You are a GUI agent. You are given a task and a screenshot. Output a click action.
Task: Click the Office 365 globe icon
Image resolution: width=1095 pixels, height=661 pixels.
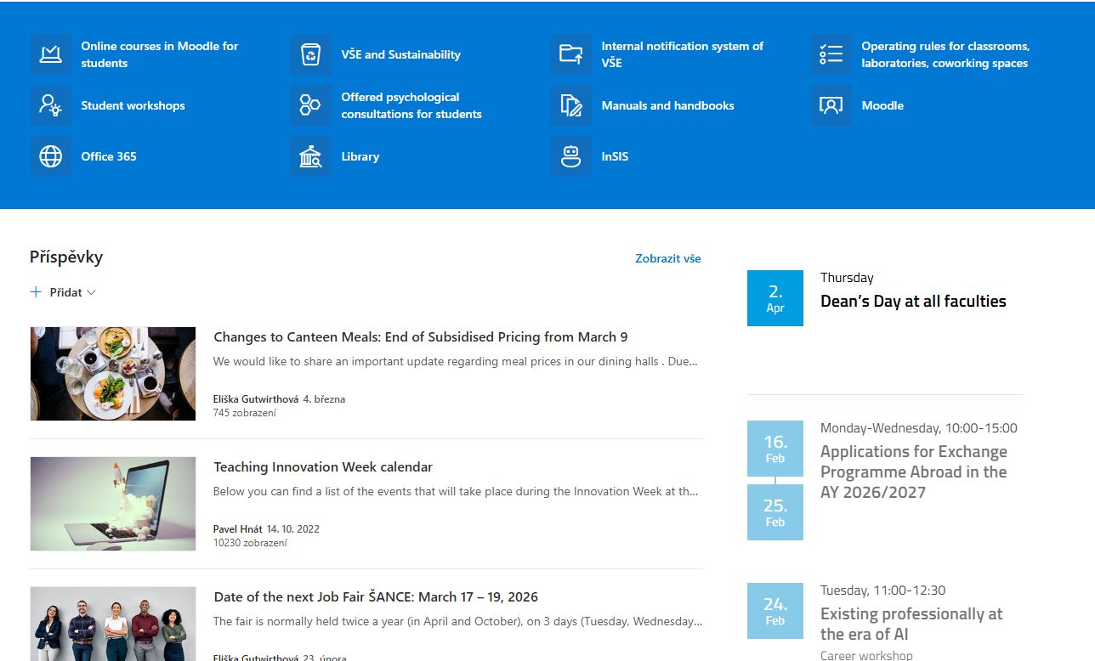pyautogui.click(x=51, y=156)
